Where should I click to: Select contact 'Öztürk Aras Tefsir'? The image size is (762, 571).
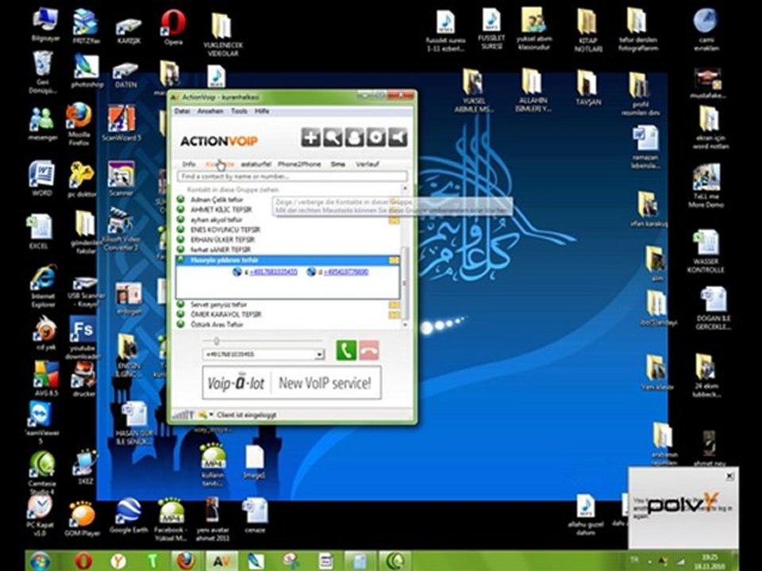tap(216, 325)
